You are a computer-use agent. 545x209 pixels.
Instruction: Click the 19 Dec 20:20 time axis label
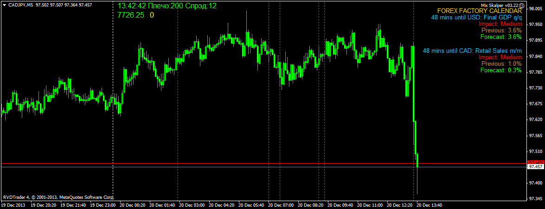coord(44,206)
